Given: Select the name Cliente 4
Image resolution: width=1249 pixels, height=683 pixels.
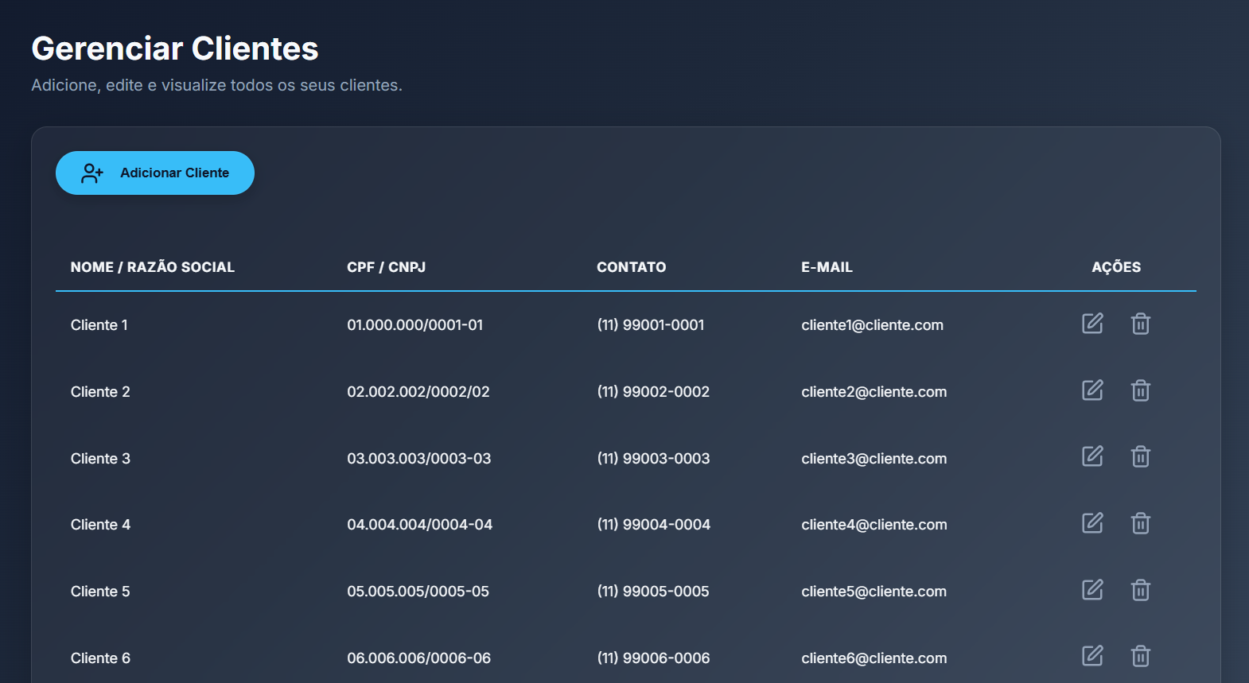Looking at the screenshot, I should (100, 525).
